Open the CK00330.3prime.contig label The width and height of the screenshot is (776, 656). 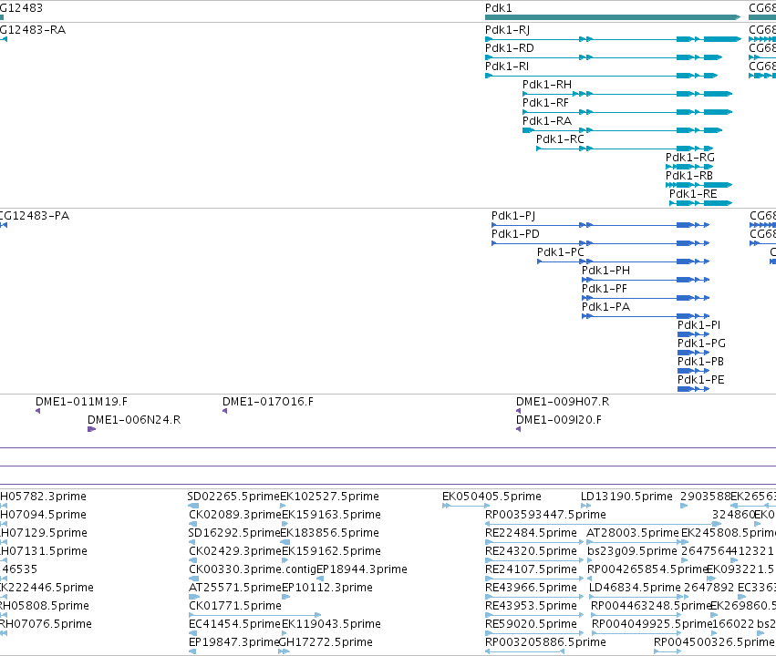pos(253,569)
